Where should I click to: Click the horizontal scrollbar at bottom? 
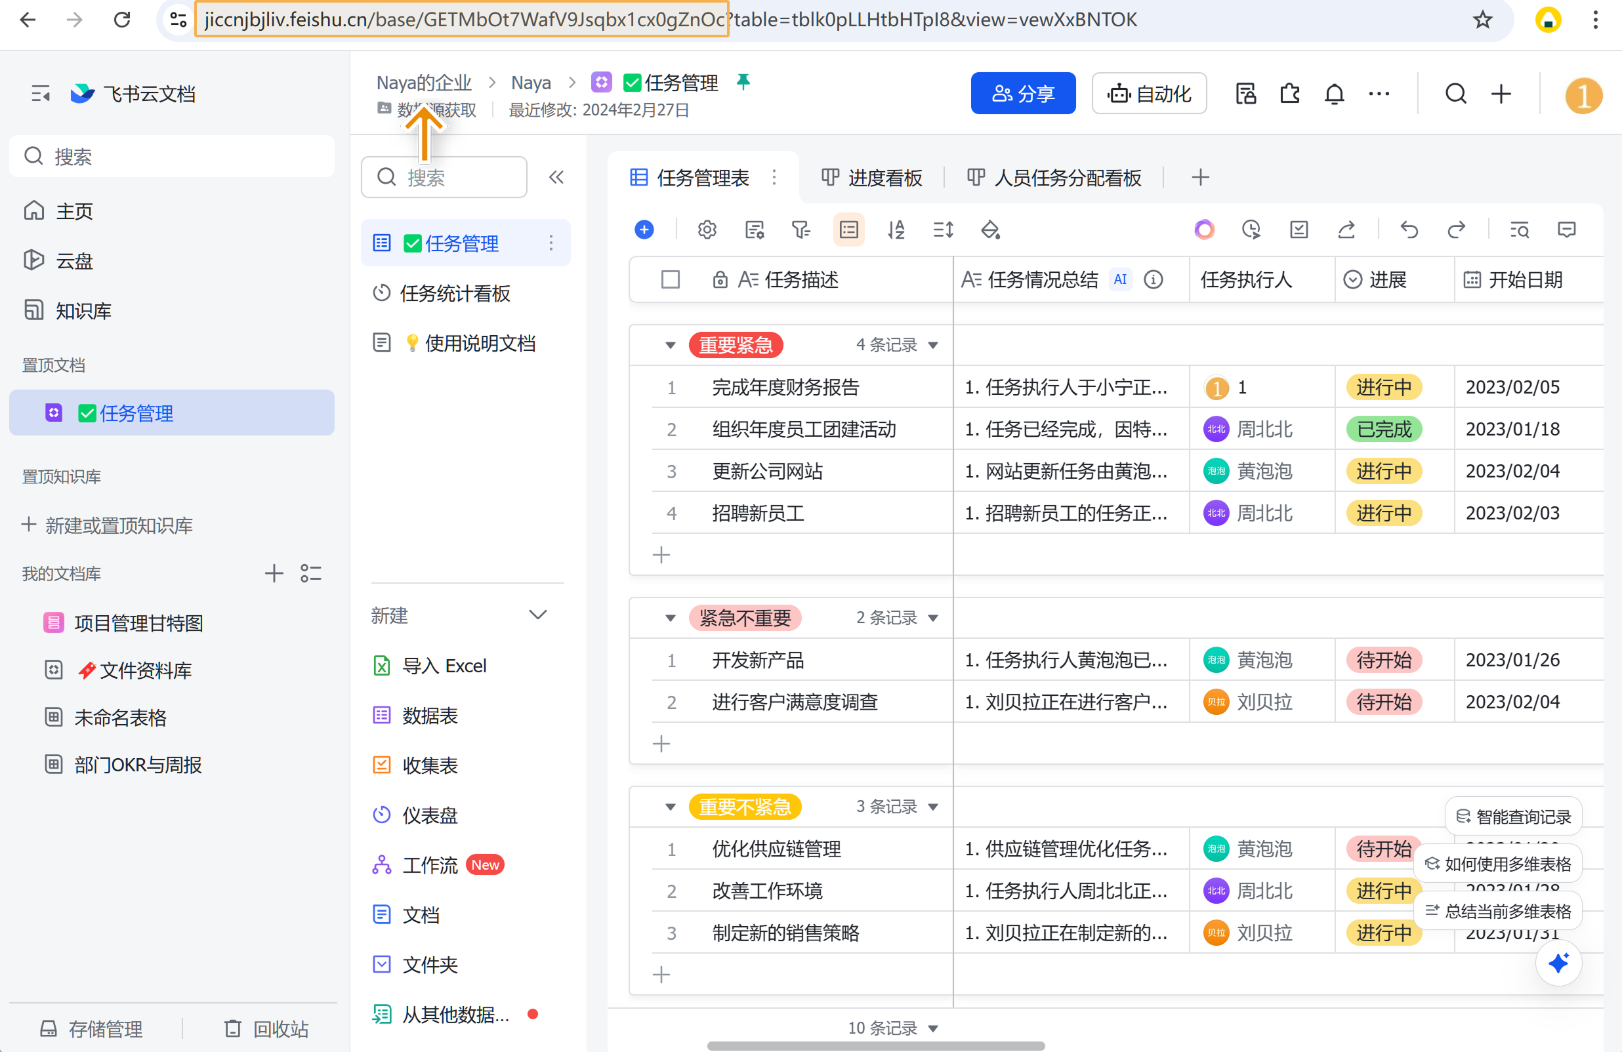tap(876, 1046)
